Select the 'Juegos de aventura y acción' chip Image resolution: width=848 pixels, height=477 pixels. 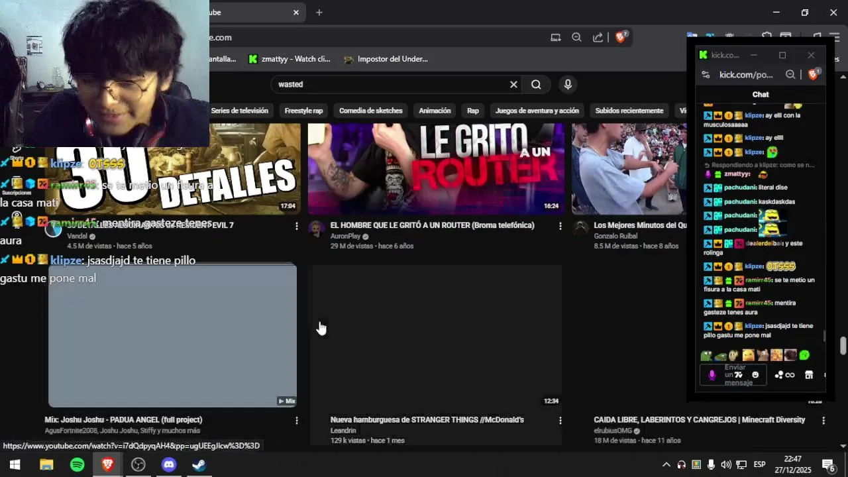pyautogui.click(x=537, y=111)
